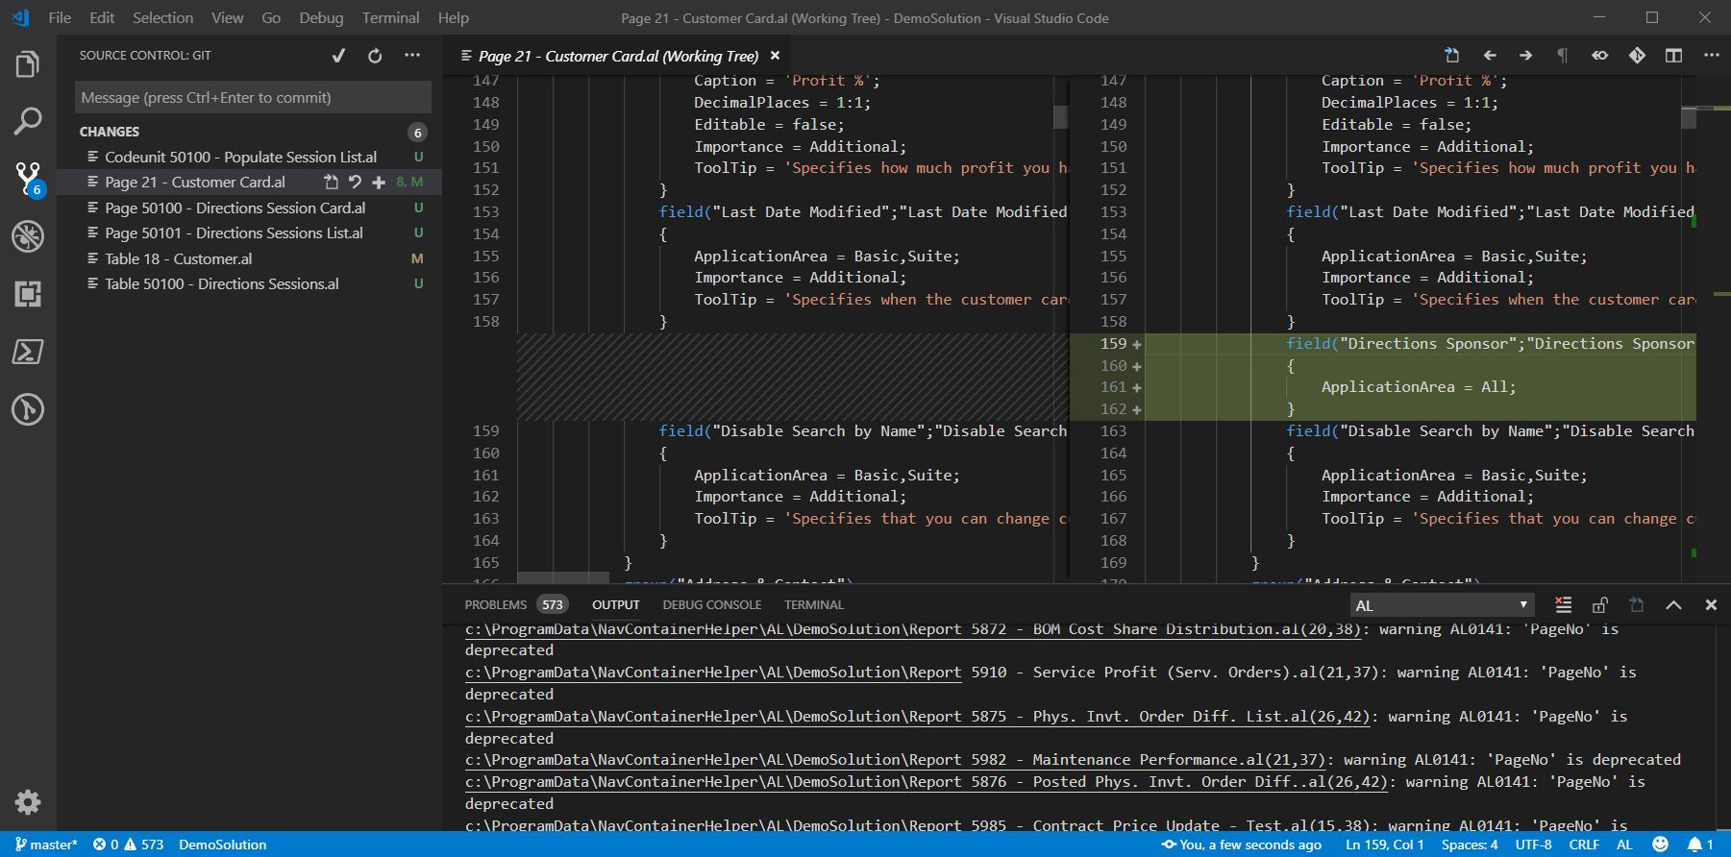Image resolution: width=1731 pixels, height=857 pixels.
Task: Toggle output scroll lock icon
Action: point(1600,605)
